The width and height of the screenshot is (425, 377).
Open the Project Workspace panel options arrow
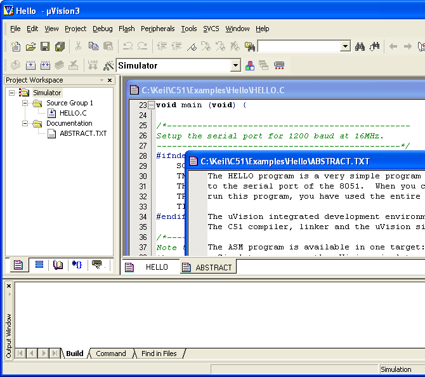point(101,80)
